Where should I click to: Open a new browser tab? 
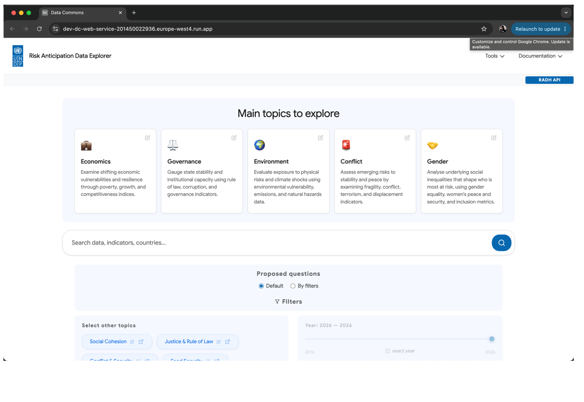coord(134,13)
